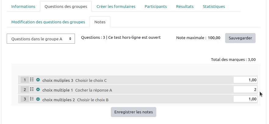Click the Note maximale field showing 100,00
Image resolution: width=269 pixels, height=124 pixels.
(x=214, y=38)
